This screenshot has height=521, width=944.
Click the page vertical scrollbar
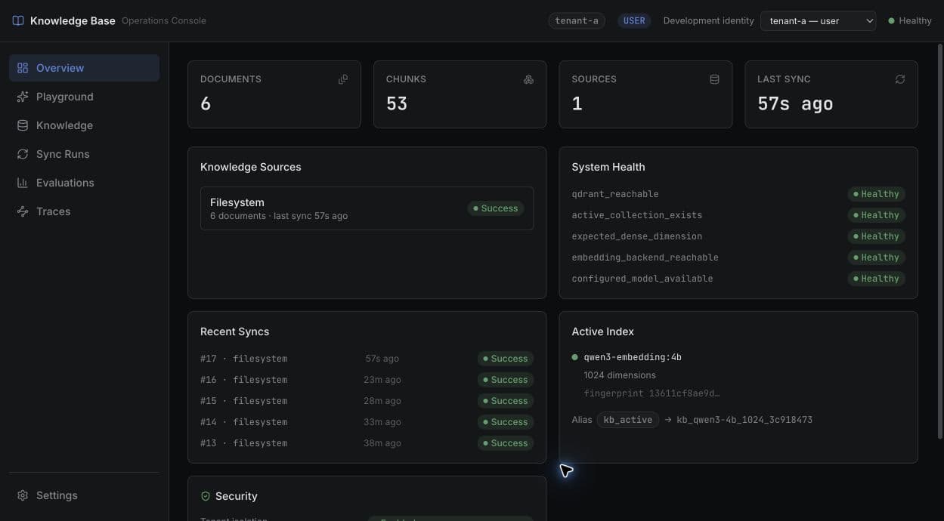pos(939,242)
